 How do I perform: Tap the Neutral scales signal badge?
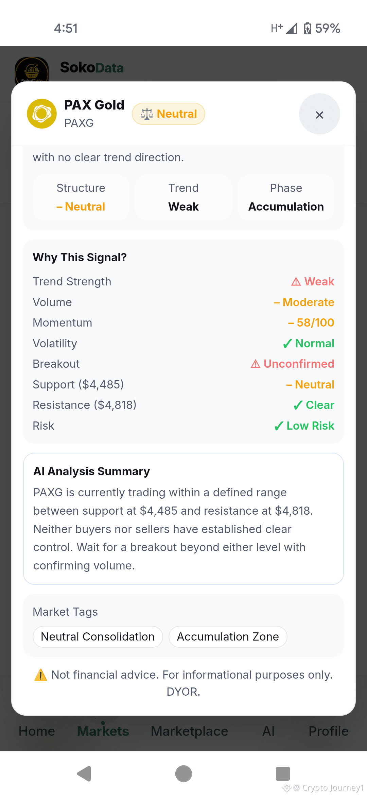click(x=169, y=114)
